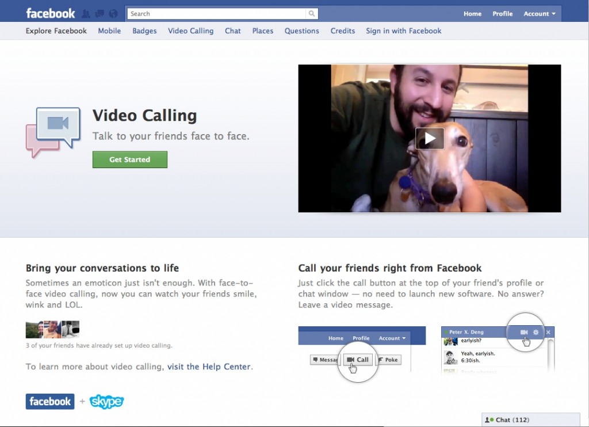Screen dimensions: 589x427
Task: Open Profile in top bar
Action: [502, 14]
